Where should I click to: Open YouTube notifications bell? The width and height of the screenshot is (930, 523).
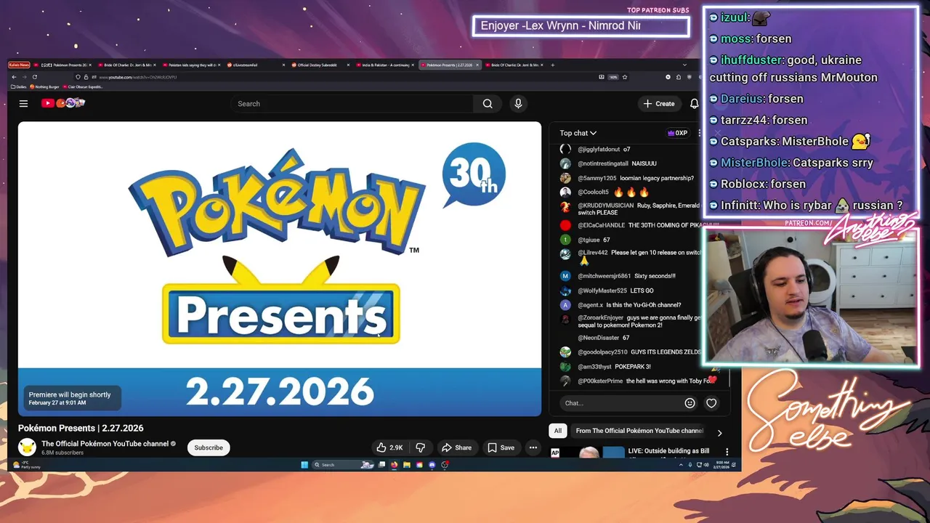point(694,104)
